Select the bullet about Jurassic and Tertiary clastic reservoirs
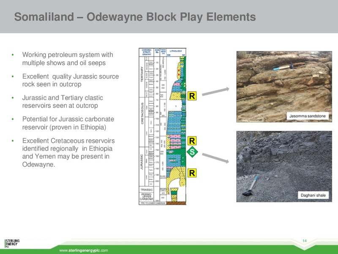The image size is (338, 254). tap(63, 102)
